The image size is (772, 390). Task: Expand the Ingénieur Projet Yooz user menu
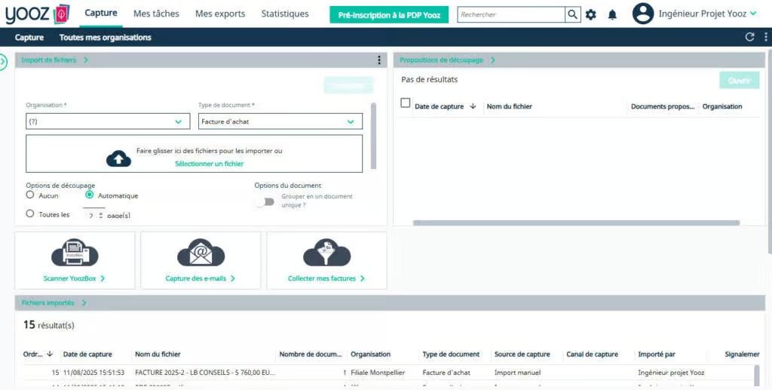click(x=752, y=14)
